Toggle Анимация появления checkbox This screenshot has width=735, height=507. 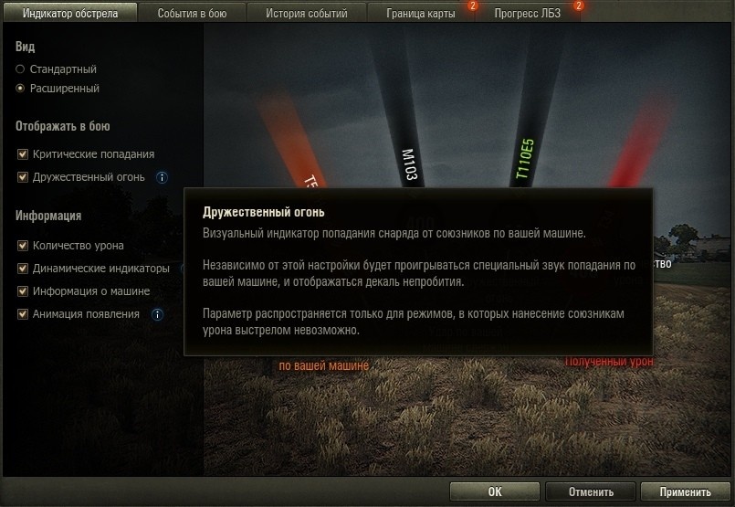click(23, 313)
